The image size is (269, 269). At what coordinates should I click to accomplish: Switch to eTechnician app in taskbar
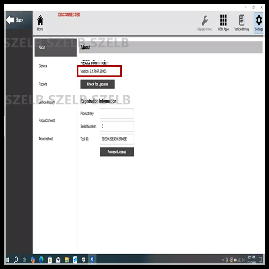coord(92,260)
